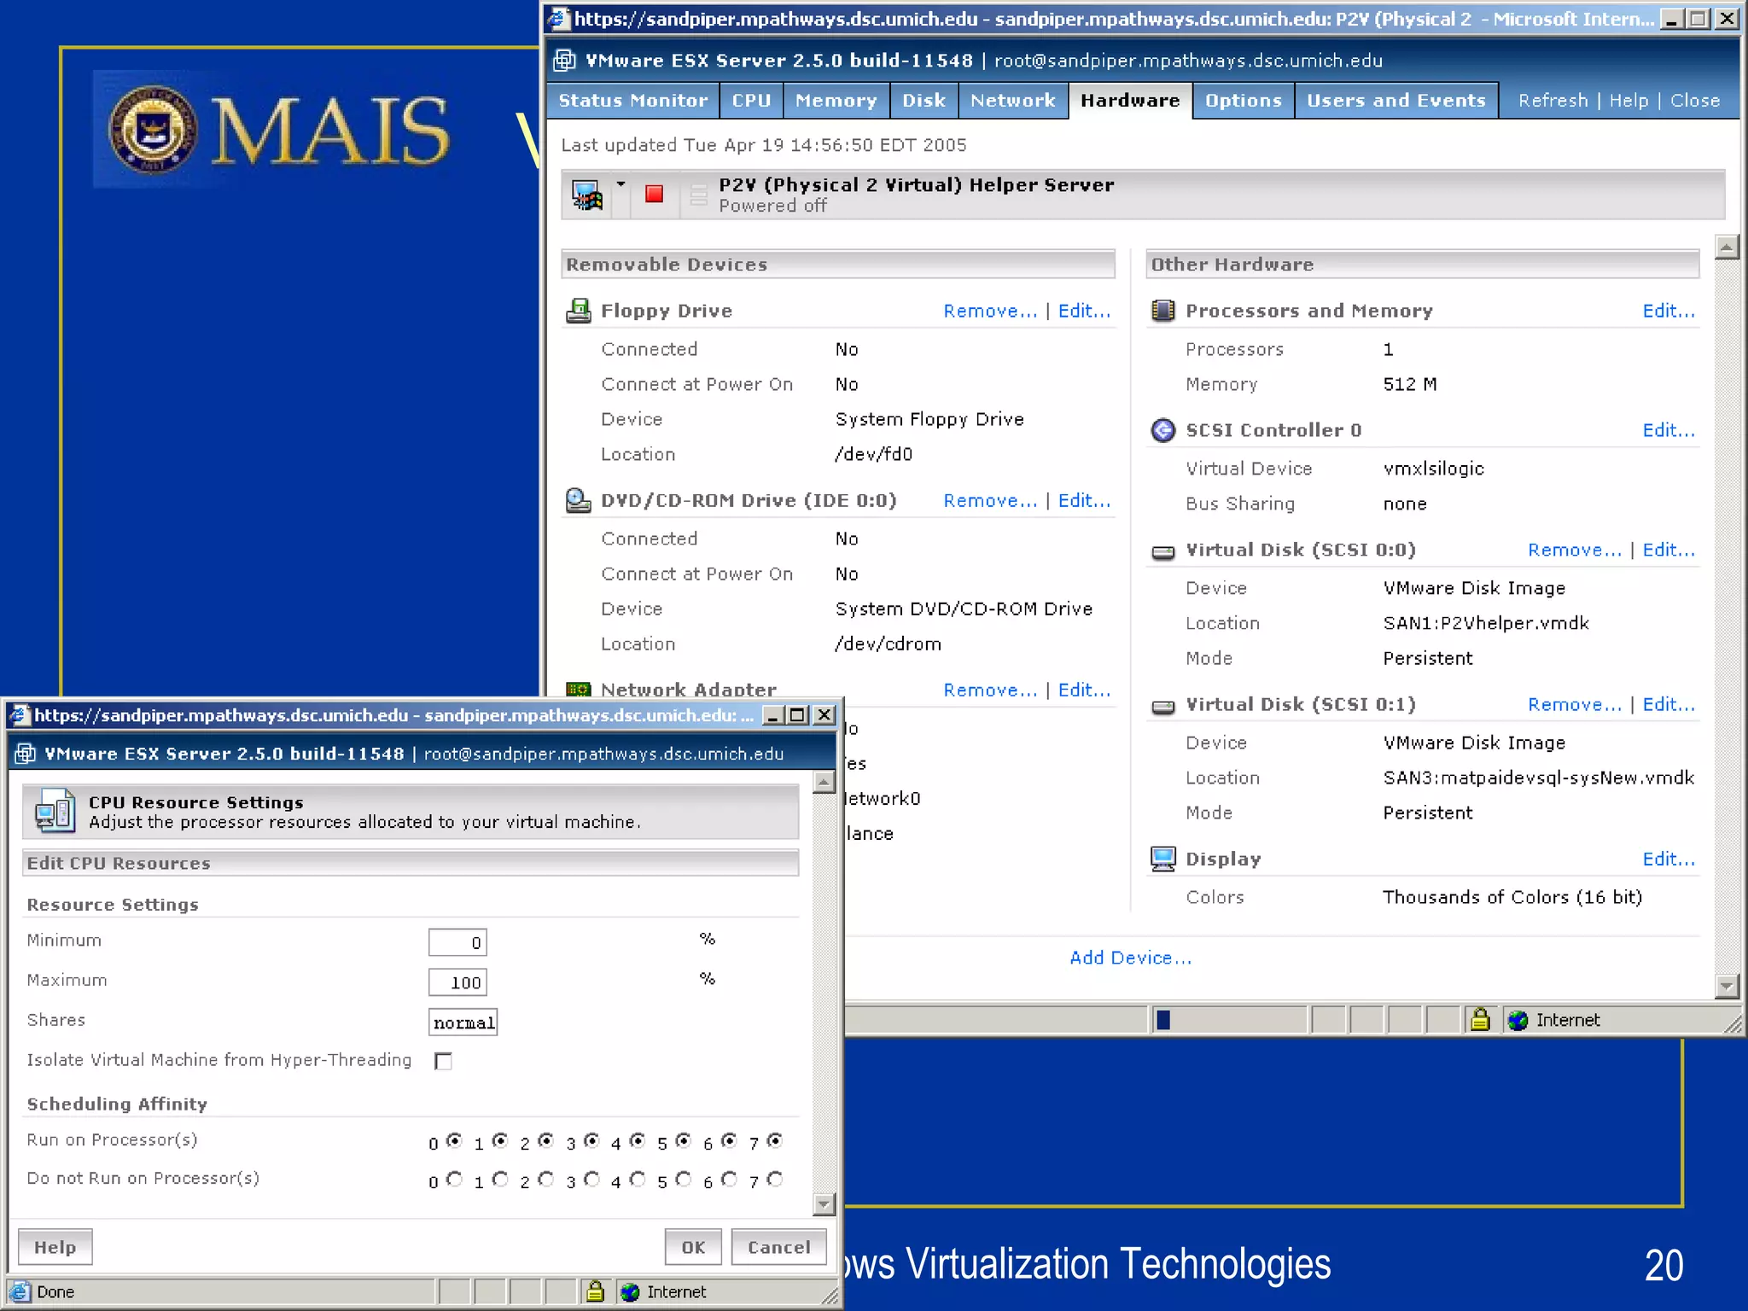Click the page icon next to Done in status bar

(20, 1292)
